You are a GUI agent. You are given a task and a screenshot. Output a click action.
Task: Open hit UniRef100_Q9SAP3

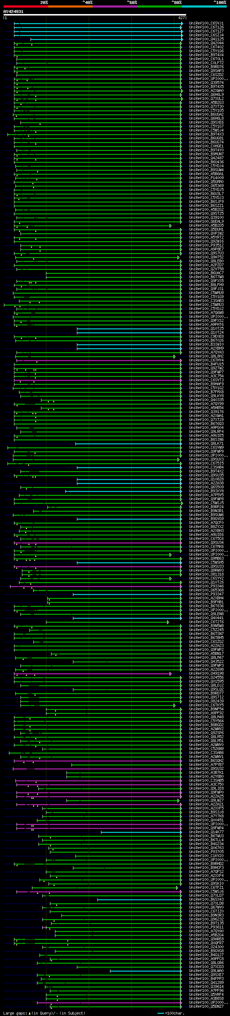tap(206, 71)
